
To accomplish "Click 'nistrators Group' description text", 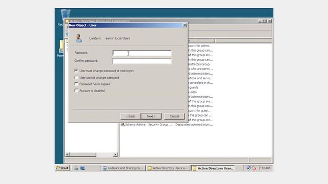I will 199,64.
